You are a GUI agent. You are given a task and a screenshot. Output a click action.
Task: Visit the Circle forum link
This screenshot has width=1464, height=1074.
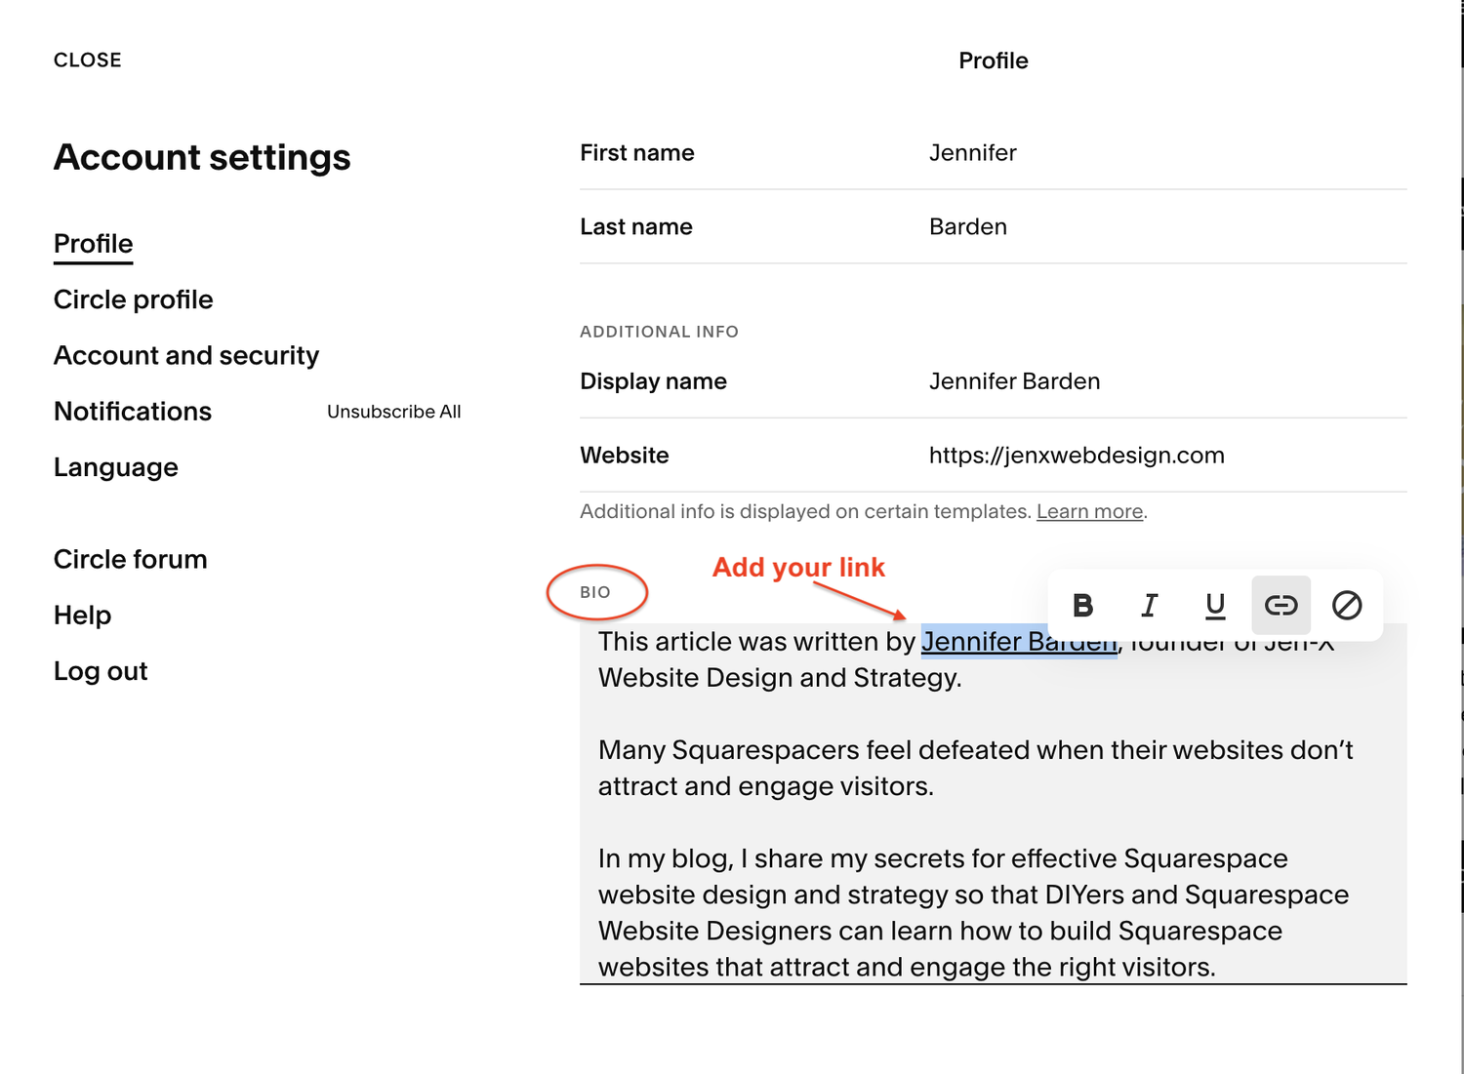click(x=131, y=559)
